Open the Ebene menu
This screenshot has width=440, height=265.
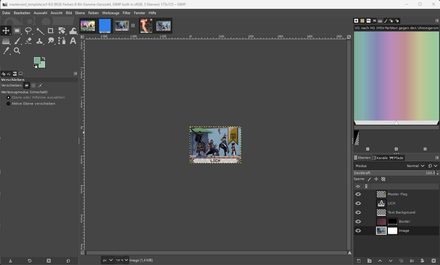[x=80, y=13]
